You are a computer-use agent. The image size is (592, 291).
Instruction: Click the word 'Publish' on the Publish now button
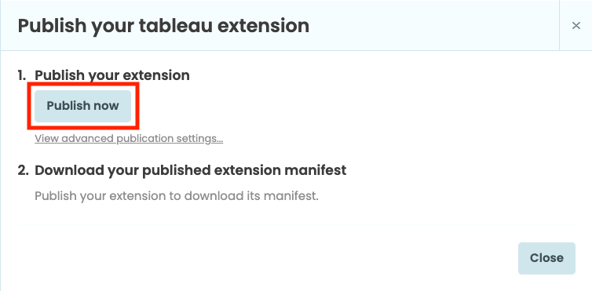(x=68, y=106)
